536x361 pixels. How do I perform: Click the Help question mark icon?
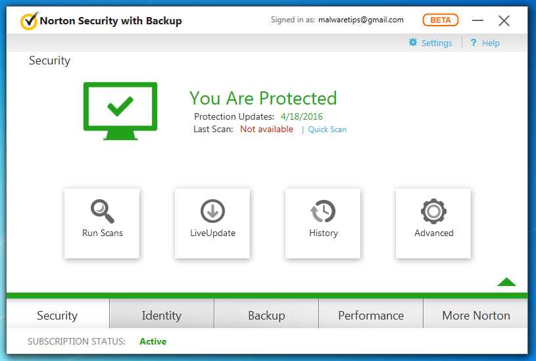(474, 43)
